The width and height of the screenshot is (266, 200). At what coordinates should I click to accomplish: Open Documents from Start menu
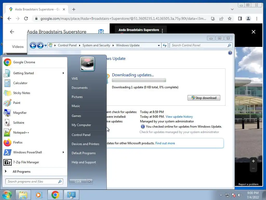tap(79, 88)
